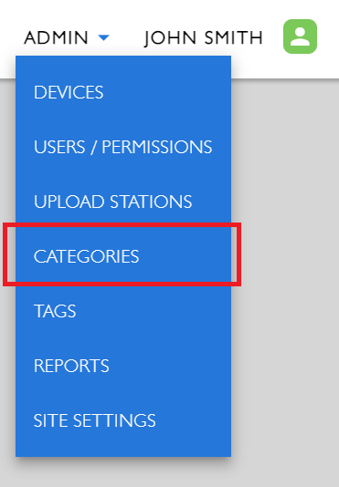Collapse the ADMIN menu using the blue caret
339x487 pixels.
103,38
